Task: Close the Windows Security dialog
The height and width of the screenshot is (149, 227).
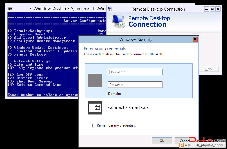Action: point(195,39)
